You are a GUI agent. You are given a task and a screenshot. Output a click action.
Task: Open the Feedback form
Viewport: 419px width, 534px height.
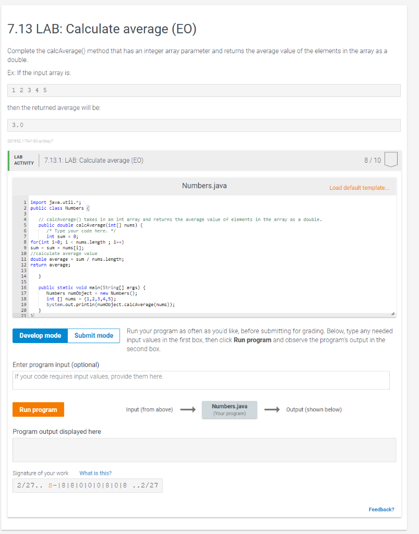(x=381, y=509)
